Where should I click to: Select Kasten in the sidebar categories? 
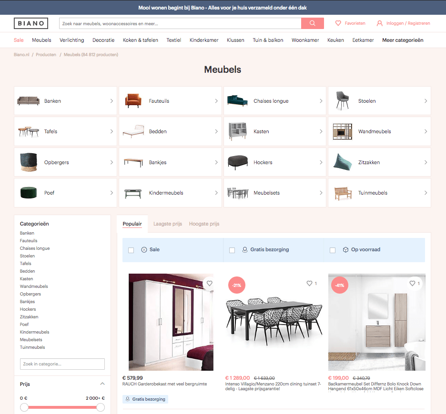coord(26,279)
